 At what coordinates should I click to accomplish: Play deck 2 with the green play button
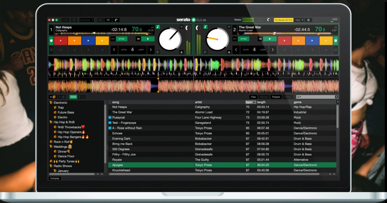[269, 39]
